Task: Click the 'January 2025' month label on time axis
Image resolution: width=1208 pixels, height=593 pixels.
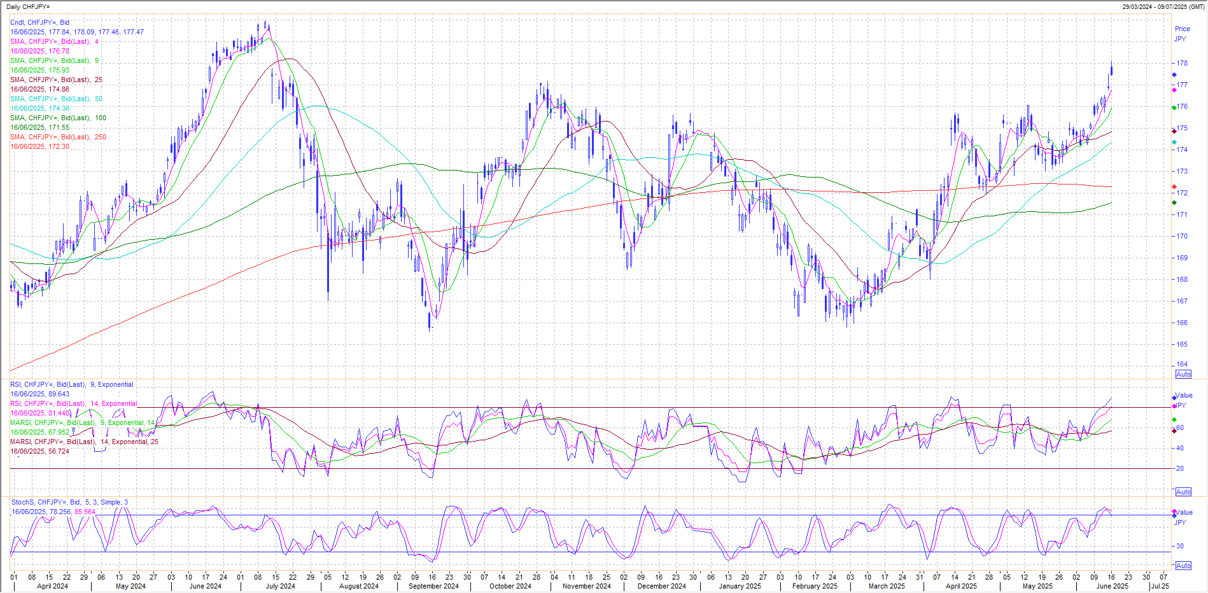Action: 740,586
